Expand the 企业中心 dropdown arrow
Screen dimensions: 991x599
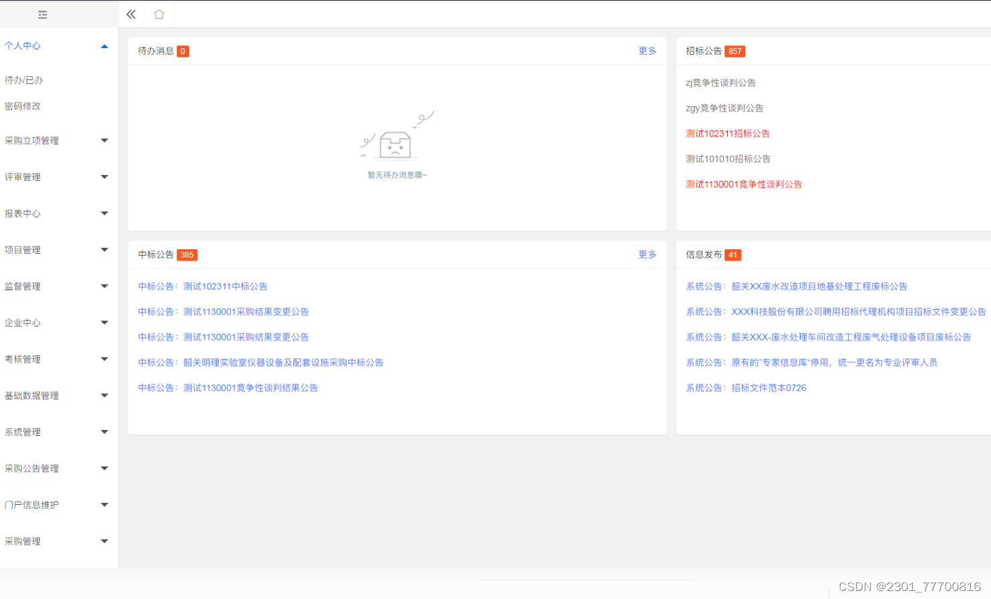coord(104,323)
